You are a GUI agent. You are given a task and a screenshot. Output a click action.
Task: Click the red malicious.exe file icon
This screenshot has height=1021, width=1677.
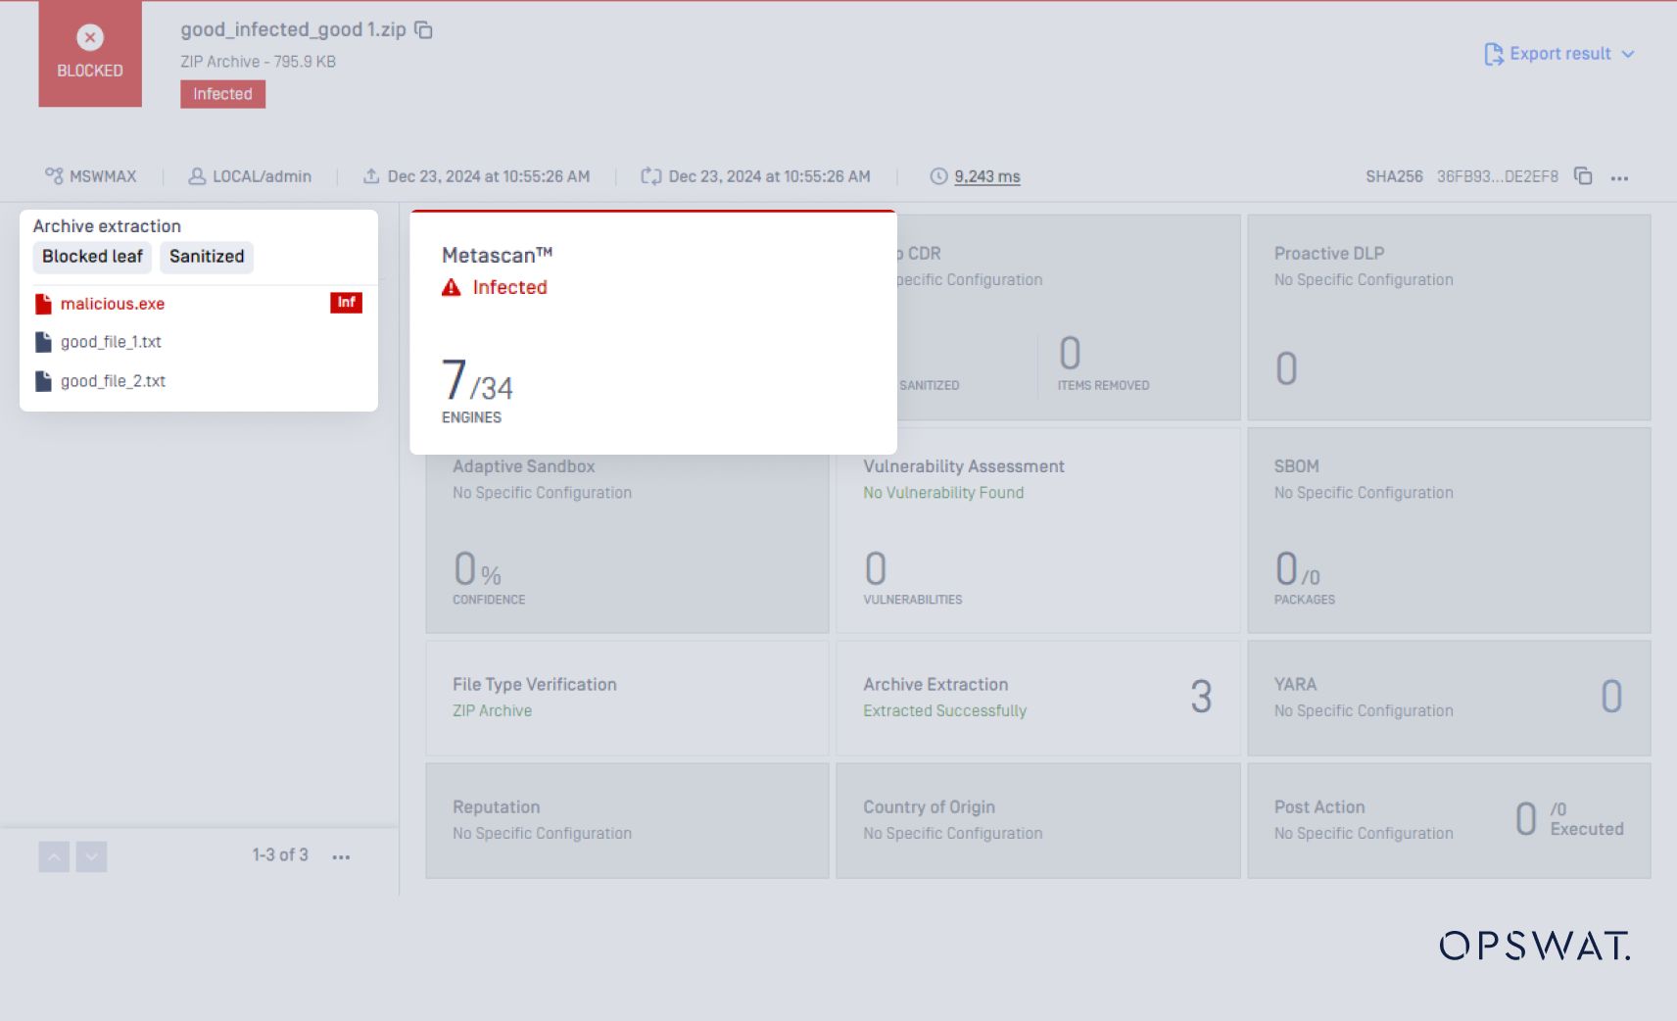pyautogui.click(x=43, y=304)
